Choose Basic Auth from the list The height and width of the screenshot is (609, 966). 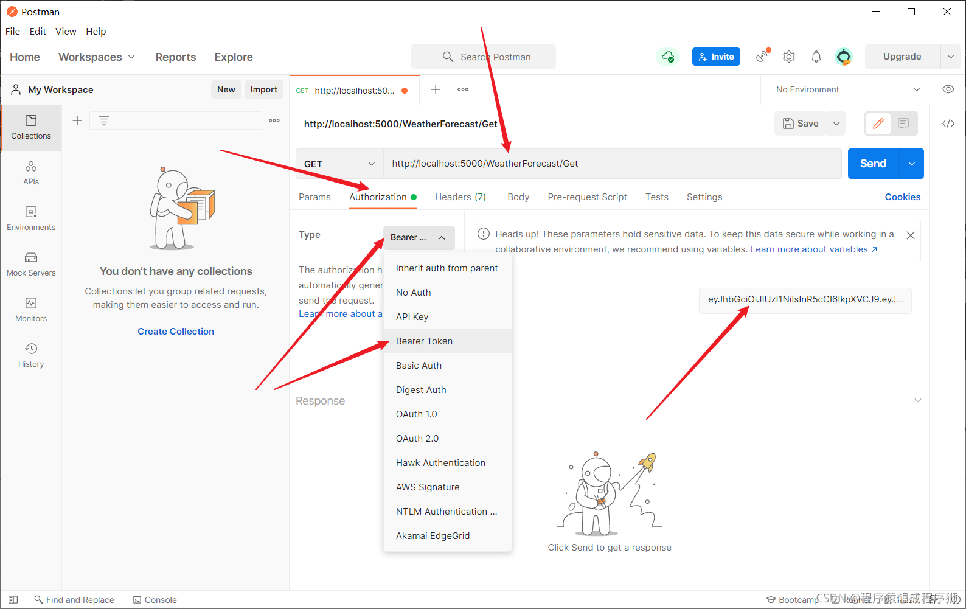pyautogui.click(x=448, y=366)
